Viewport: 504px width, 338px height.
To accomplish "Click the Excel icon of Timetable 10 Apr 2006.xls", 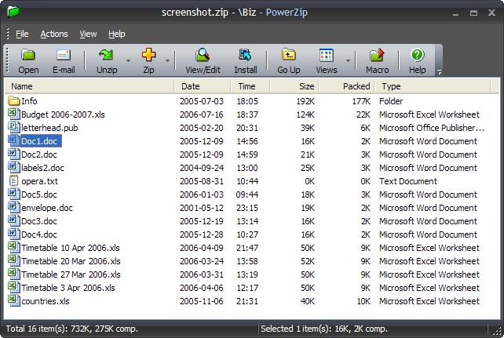I will [x=14, y=248].
